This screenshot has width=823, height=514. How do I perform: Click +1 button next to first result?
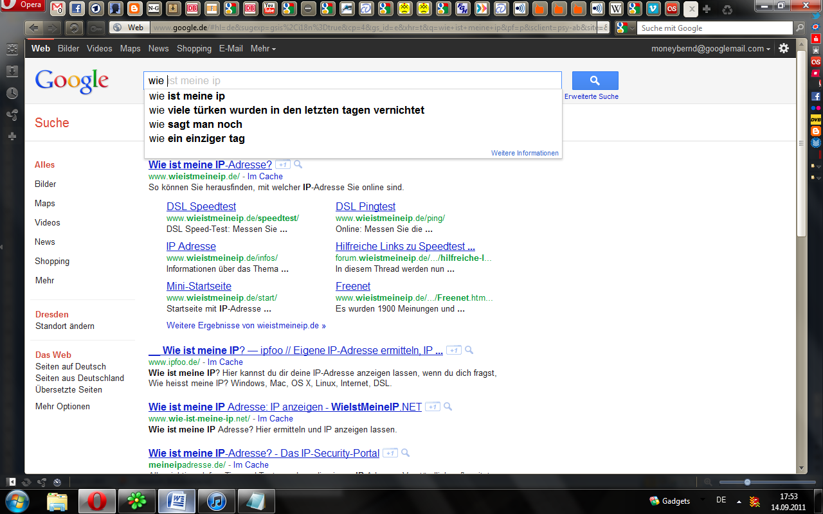pos(284,165)
